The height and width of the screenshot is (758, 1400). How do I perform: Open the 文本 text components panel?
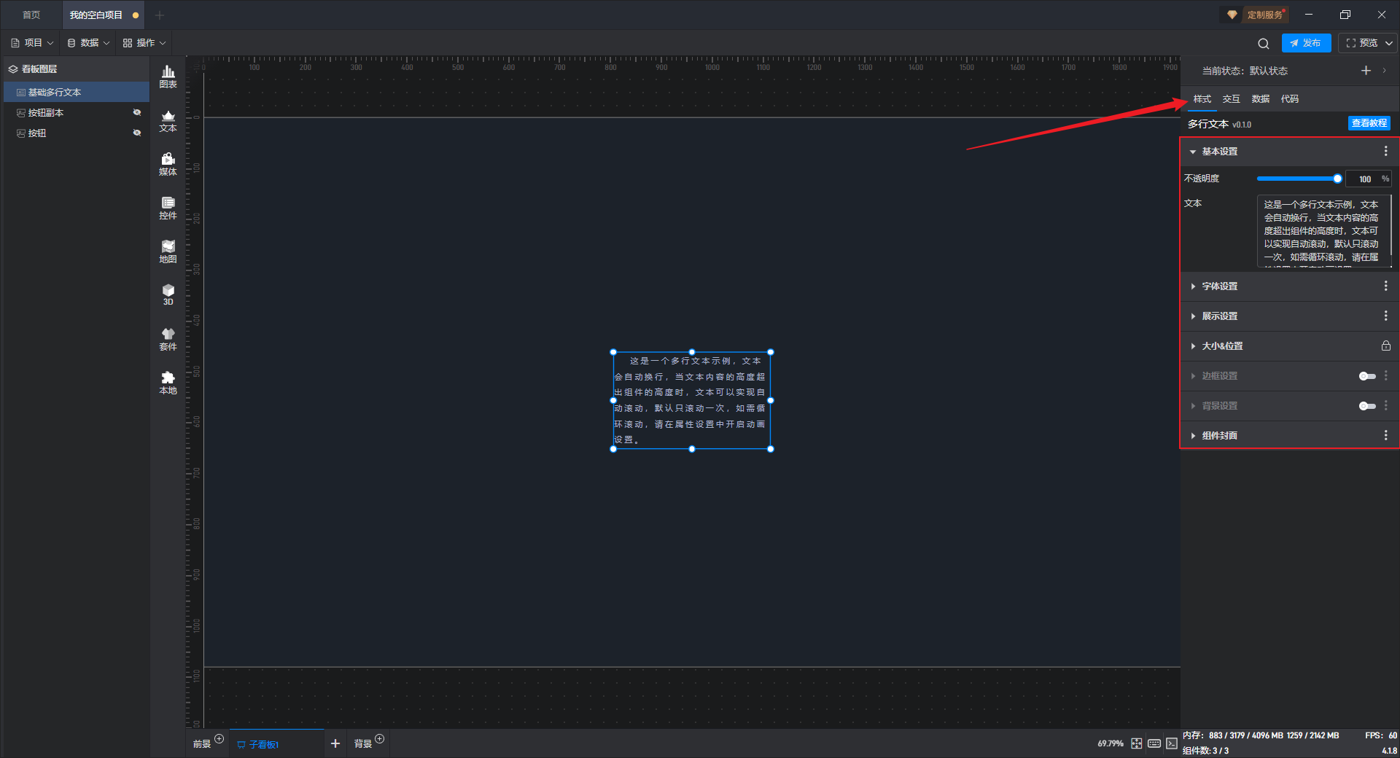(x=168, y=120)
